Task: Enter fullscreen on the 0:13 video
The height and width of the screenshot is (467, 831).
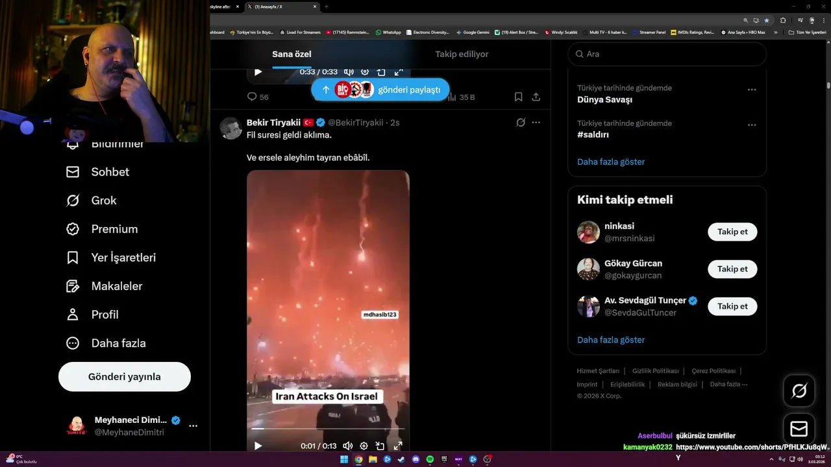Action: tap(398, 446)
